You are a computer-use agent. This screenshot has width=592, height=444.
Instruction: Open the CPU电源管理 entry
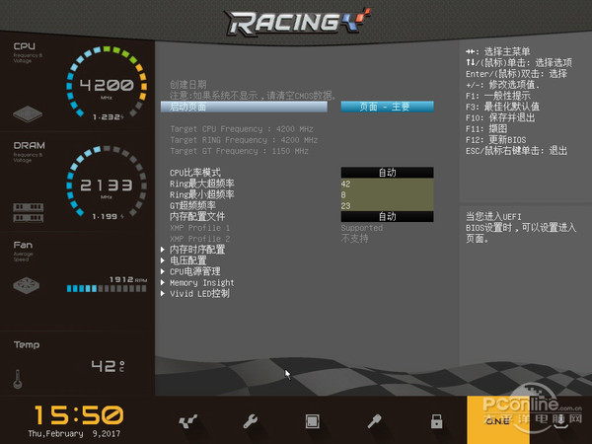(194, 271)
